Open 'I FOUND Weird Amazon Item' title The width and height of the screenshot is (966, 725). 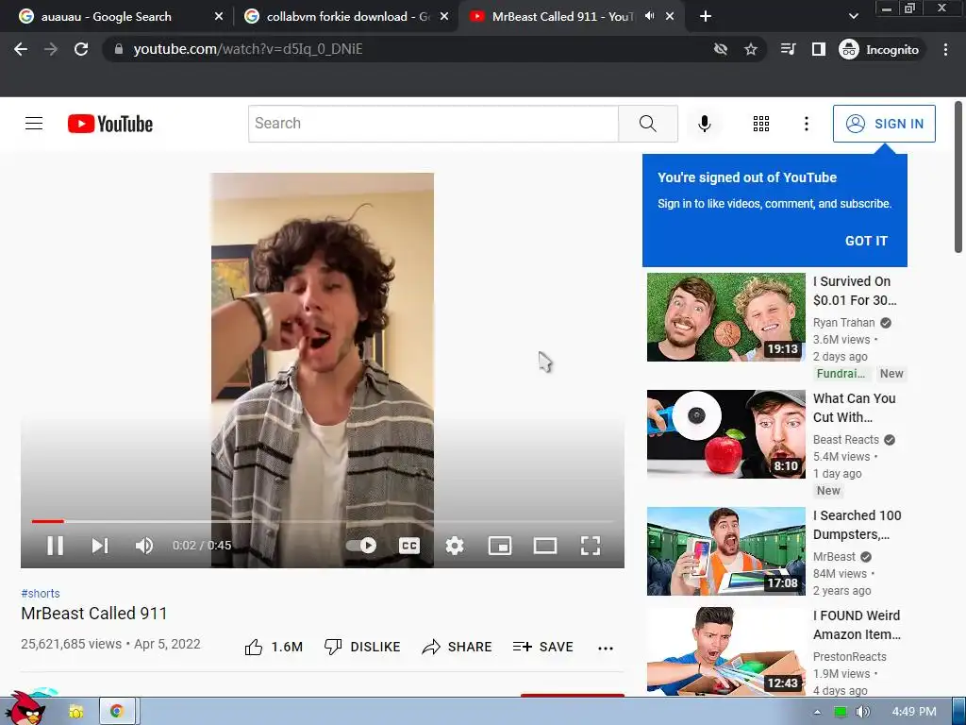coord(857,625)
